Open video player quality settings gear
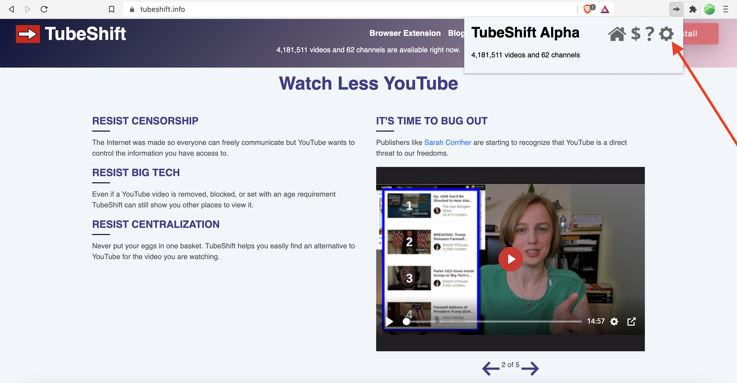Screen dimensions: 737x383 614,322
